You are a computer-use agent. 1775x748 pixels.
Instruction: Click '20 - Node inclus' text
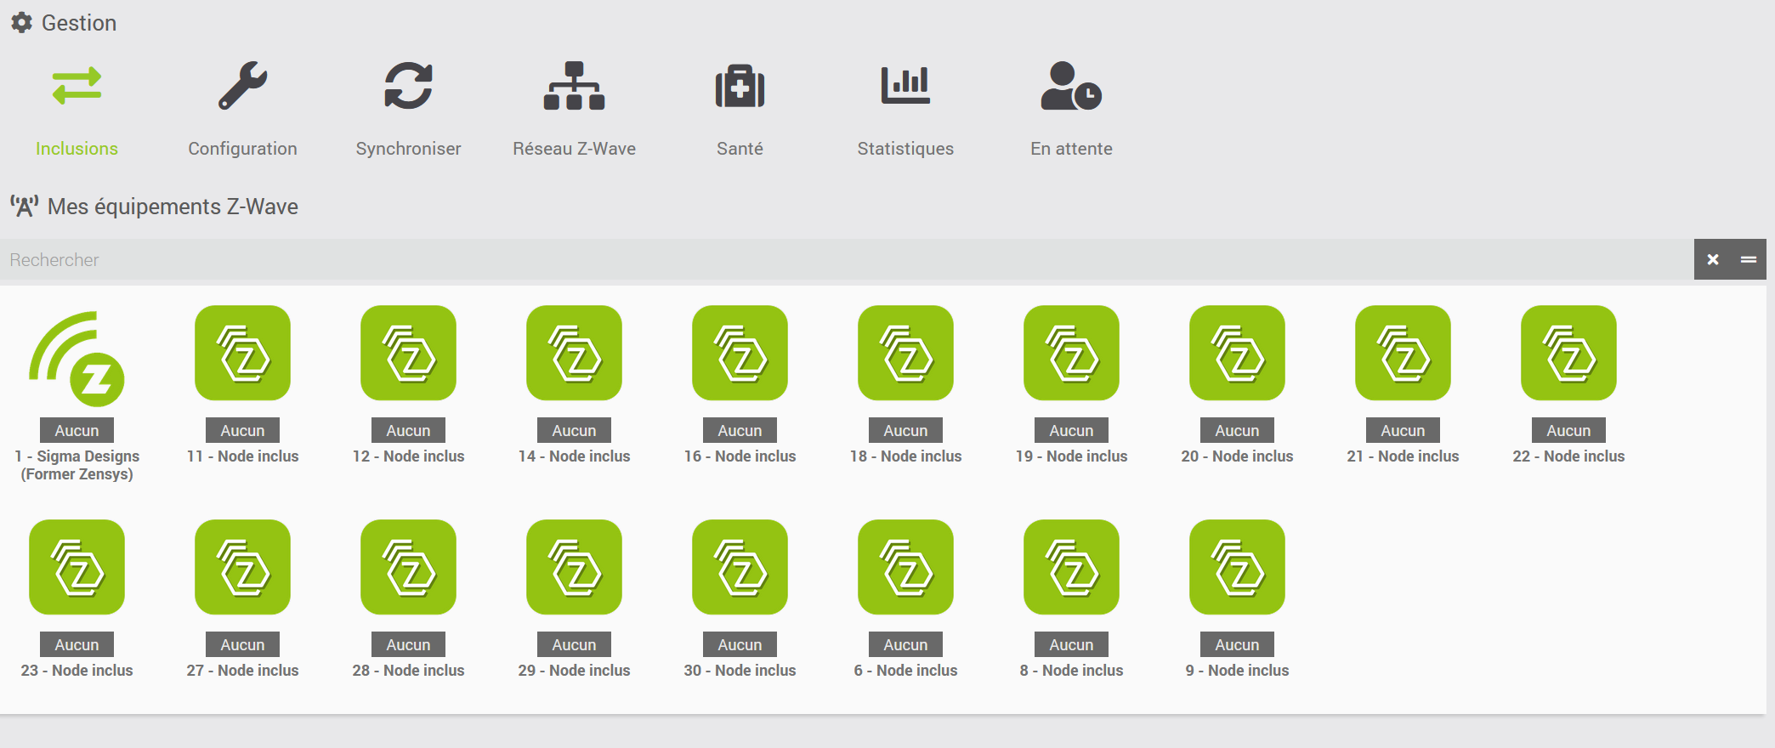tap(1237, 456)
